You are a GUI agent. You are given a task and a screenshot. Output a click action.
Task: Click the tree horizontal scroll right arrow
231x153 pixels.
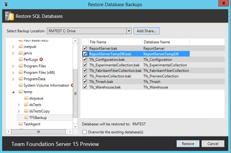[x=70, y=131]
